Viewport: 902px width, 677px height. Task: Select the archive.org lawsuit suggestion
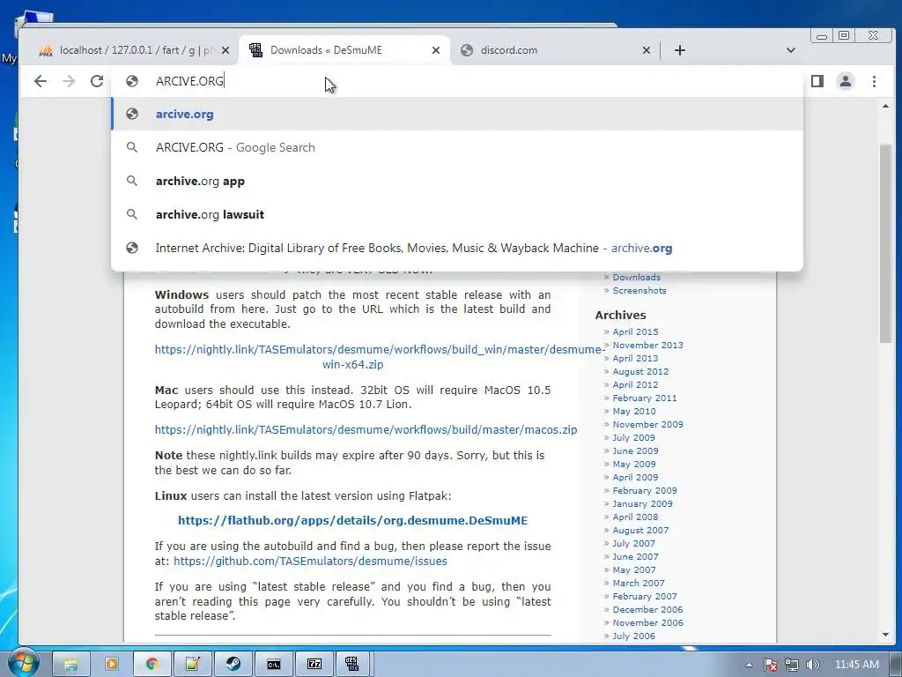[x=457, y=214]
